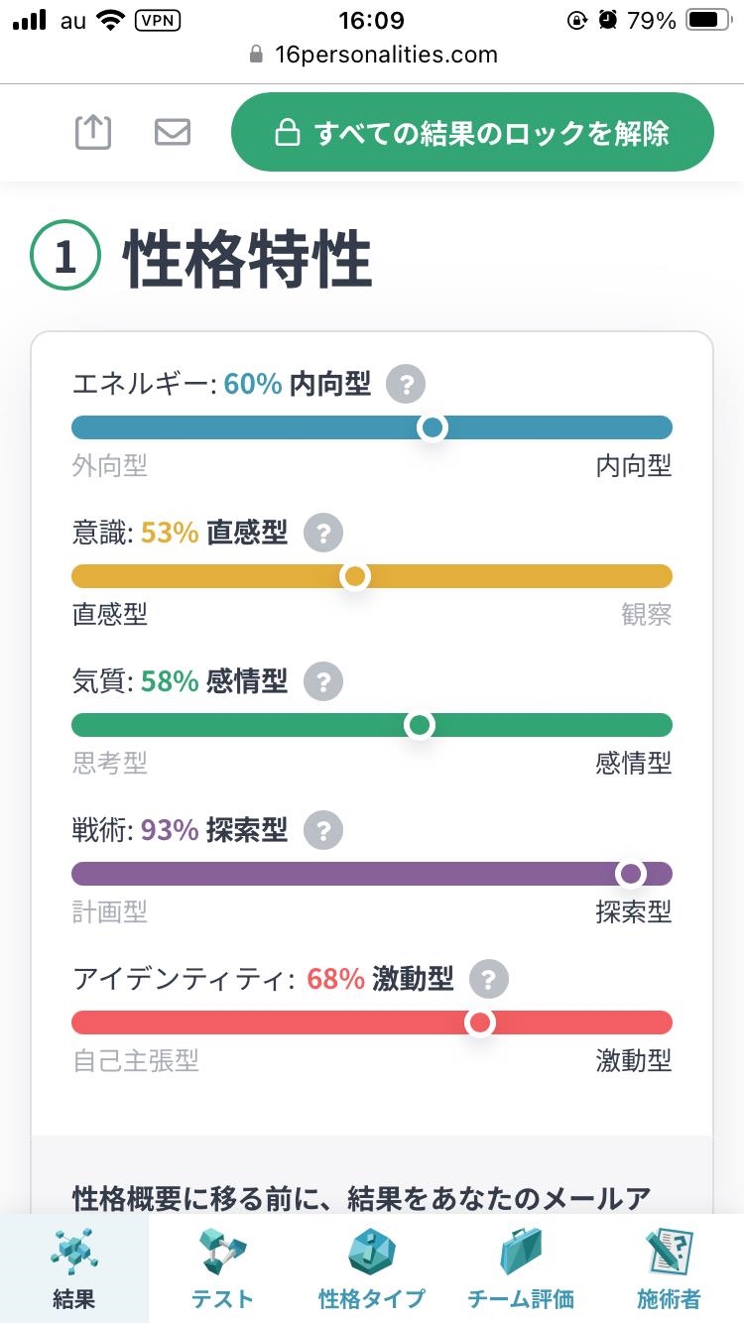Switch to the テスト tab
Image resolution: width=744 pixels, height=1323 pixels.
[x=223, y=1268]
